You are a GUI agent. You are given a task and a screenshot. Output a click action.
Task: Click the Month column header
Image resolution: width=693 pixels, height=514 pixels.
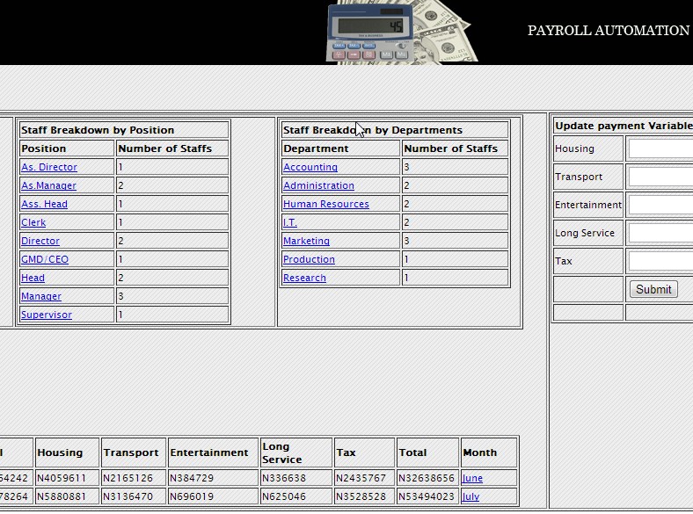489,452
